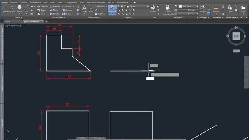
Task: Select the Ligne drawing tool
Action: (4, 9)
